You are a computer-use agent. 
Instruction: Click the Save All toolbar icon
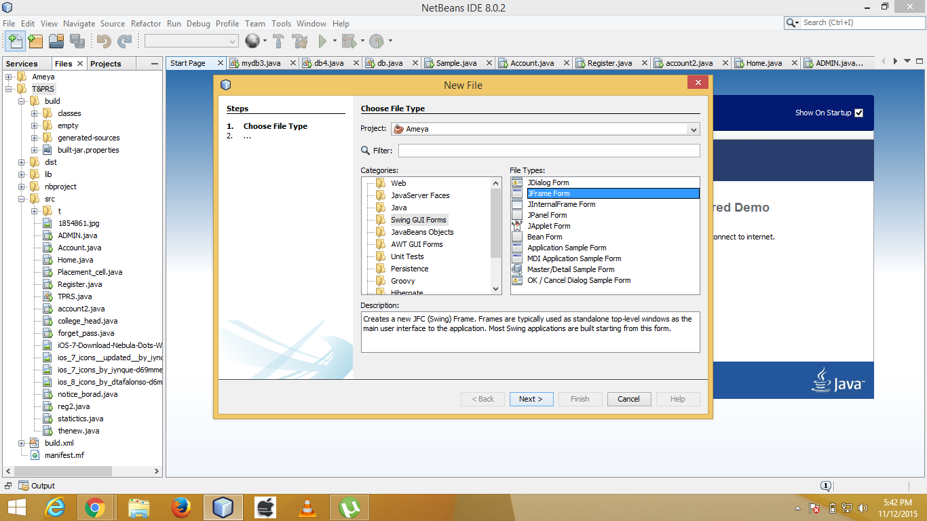77,41
